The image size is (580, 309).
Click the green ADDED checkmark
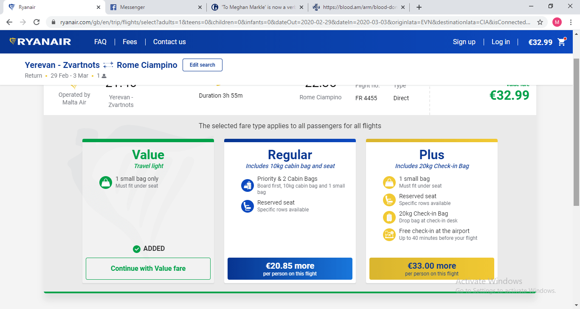(137, 249)
